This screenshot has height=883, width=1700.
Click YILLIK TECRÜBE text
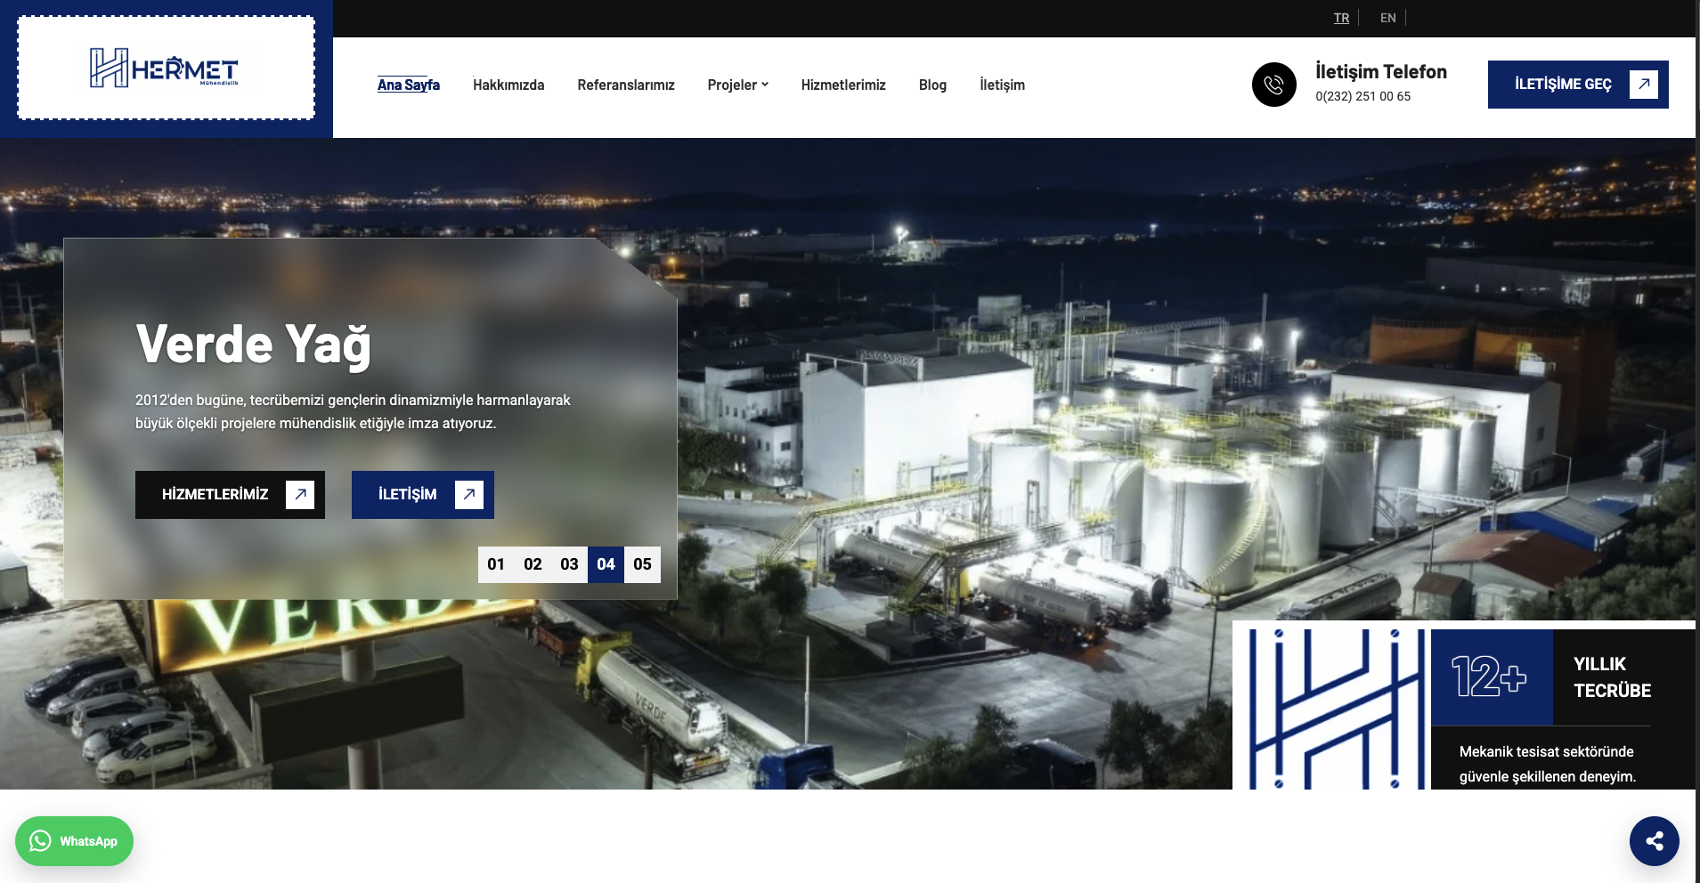click(1612, 677)
